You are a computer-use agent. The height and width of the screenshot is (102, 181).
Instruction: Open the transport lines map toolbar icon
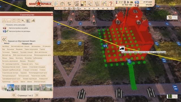pos(104,4)
